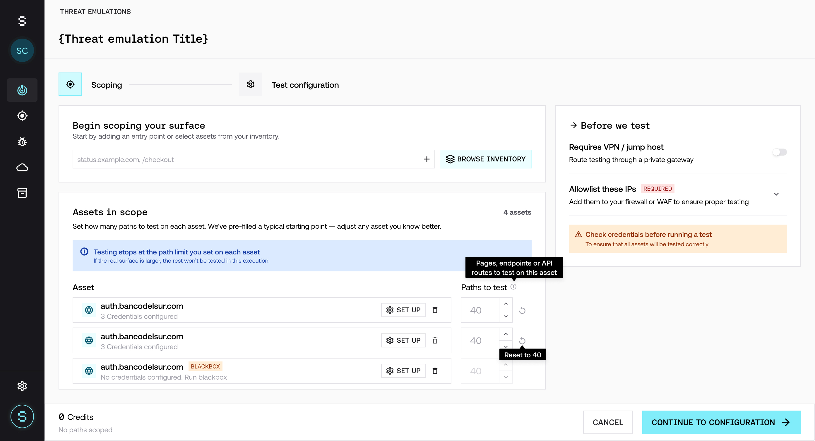Screen dimensions: 815x441
Task: Select the Scoping step
Action: [90, 84]
